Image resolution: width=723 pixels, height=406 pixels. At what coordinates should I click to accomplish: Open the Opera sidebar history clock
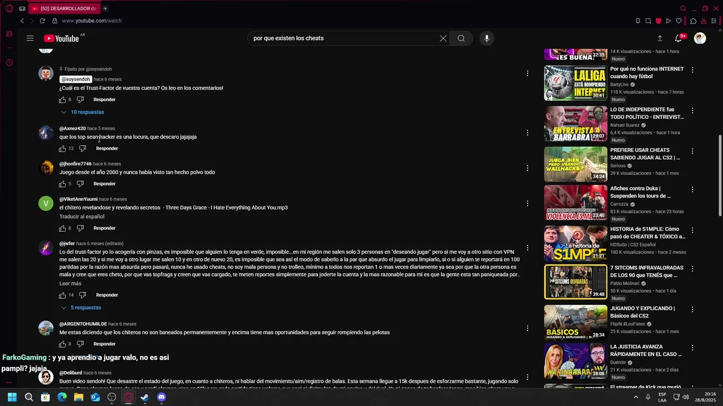point(9,63)
